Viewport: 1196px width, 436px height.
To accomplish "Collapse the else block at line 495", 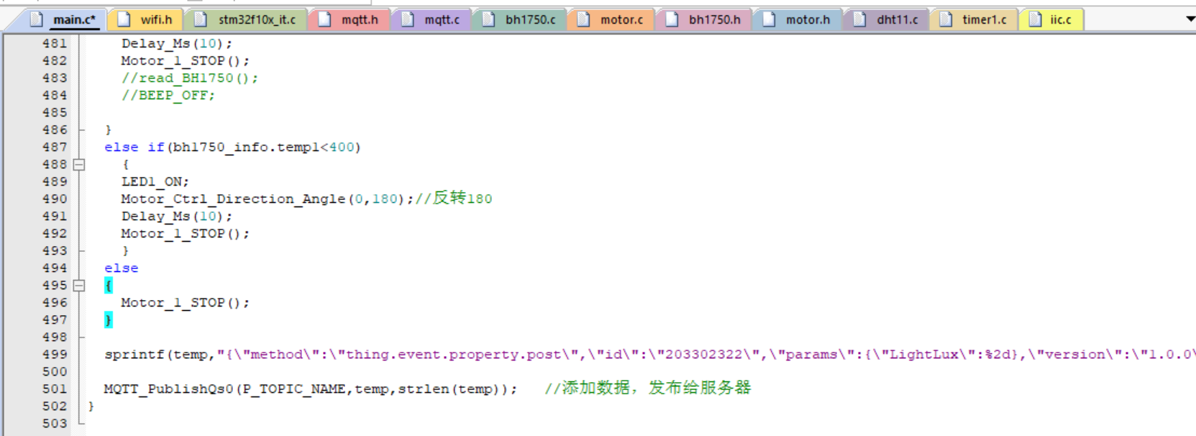I will (79, 286).
